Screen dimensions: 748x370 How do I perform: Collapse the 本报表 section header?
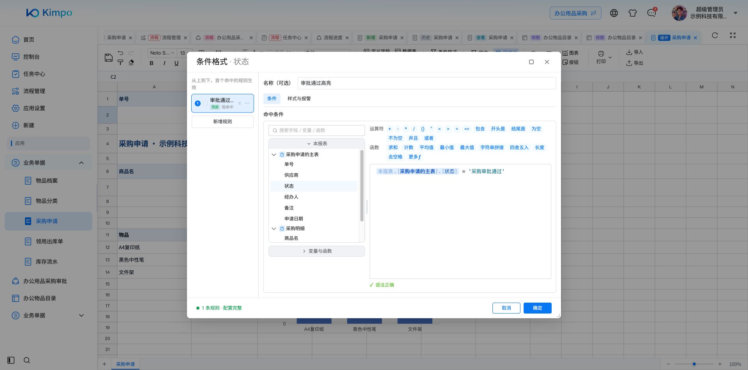[x=317, y=144]
